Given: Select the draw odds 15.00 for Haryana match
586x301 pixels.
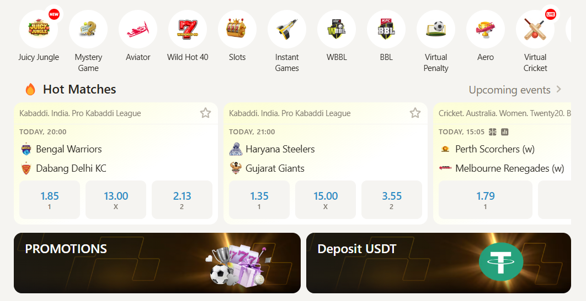Looking at the screenshot, I should point(326,200).
